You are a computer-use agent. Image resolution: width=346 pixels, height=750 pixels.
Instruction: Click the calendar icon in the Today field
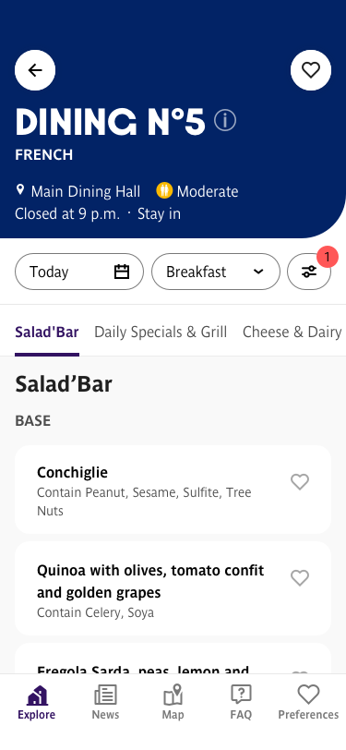[122, 272]
